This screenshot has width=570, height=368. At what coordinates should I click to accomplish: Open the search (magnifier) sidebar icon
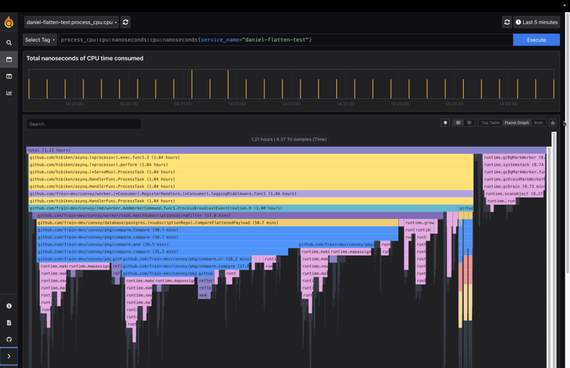click(9, 43)
